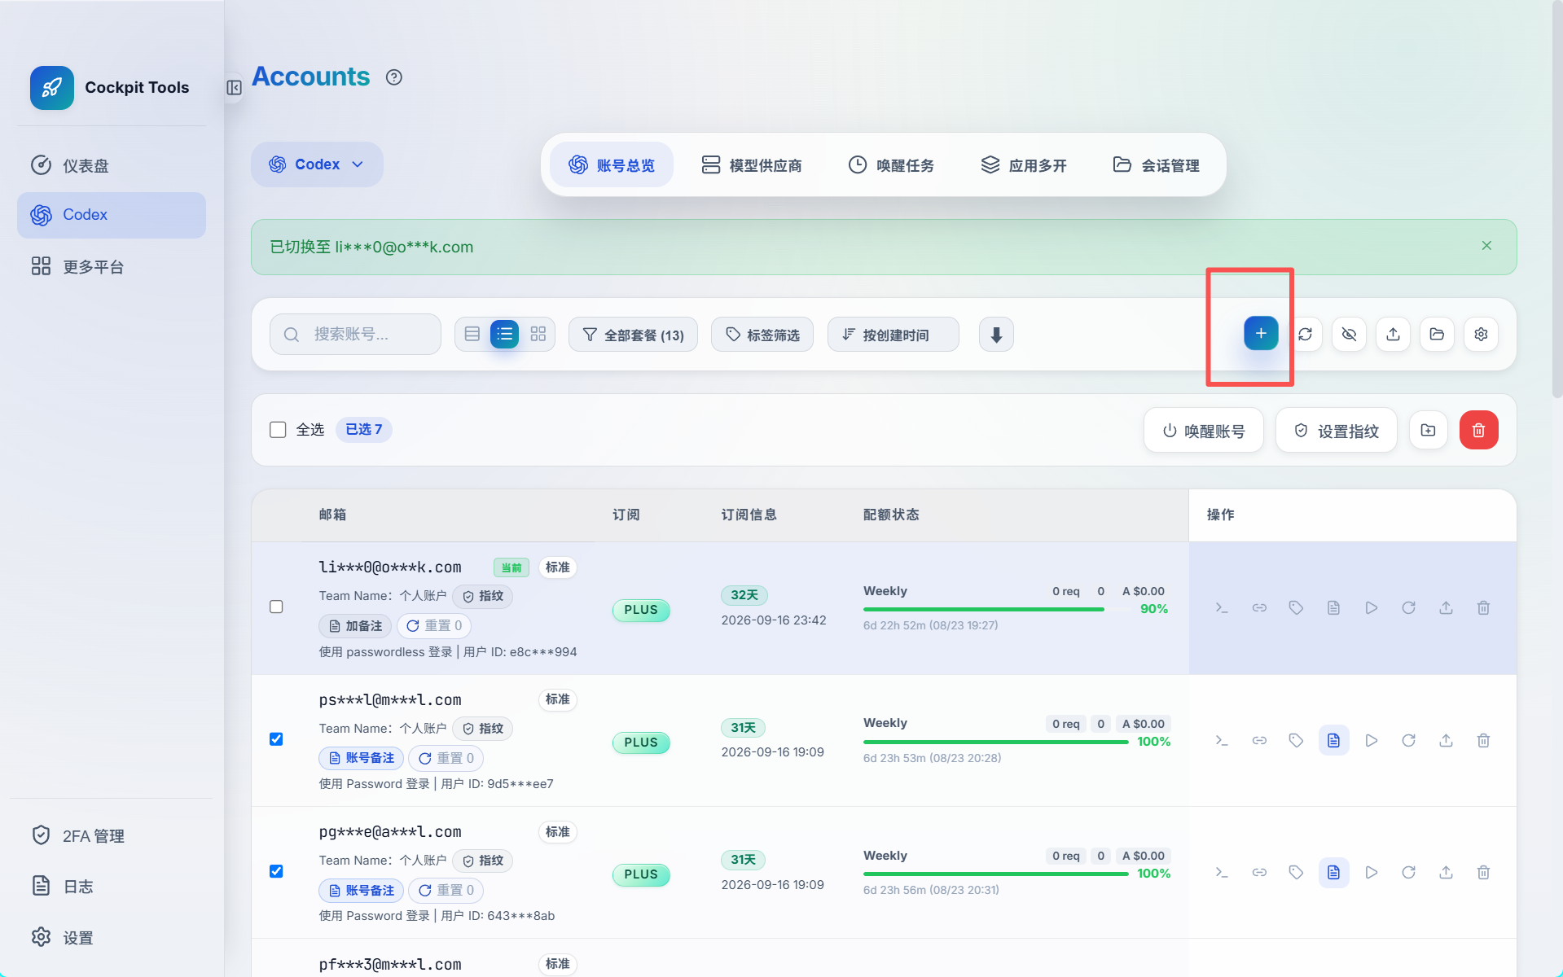Open note icon in ps***l@m***l.com actions
This screenshot has width=1563, height=977.
tap(1333, 740)
